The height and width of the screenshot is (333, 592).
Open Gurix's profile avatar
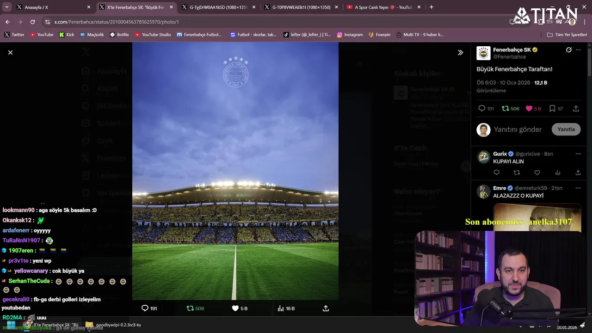point(483,157)
